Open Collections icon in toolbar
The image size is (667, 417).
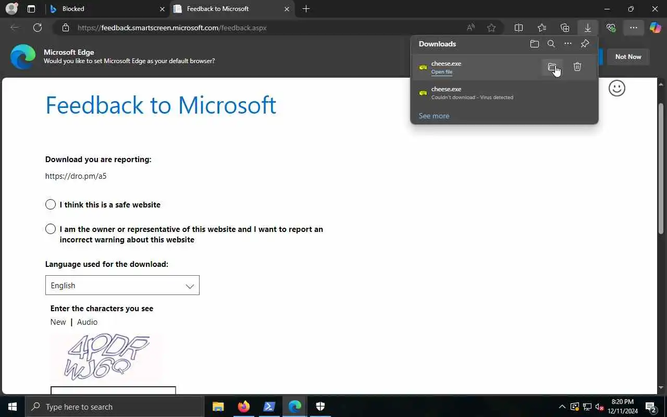click(x=565, y=28)
